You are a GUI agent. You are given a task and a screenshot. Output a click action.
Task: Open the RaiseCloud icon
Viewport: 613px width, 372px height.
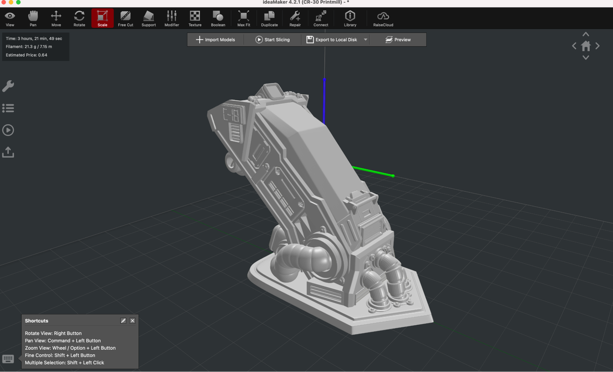(383, 19)
